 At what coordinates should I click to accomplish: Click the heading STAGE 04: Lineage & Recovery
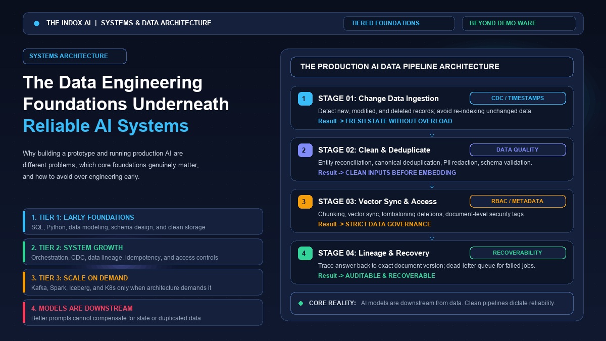[x=374, y=253]
